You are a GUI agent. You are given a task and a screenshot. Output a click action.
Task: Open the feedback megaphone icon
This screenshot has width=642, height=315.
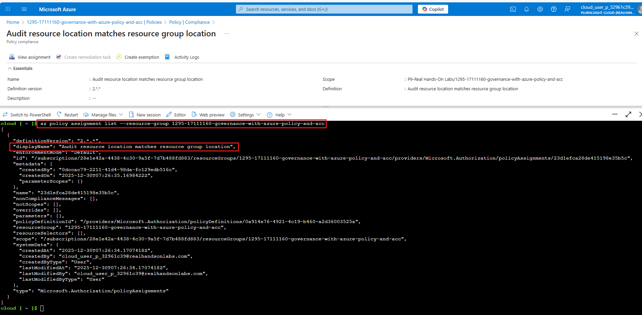pos(567,9)
